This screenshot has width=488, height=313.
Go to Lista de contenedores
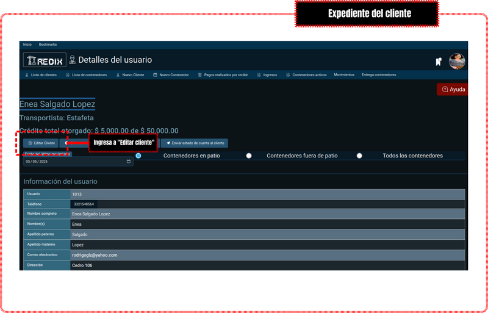point(89,75)
